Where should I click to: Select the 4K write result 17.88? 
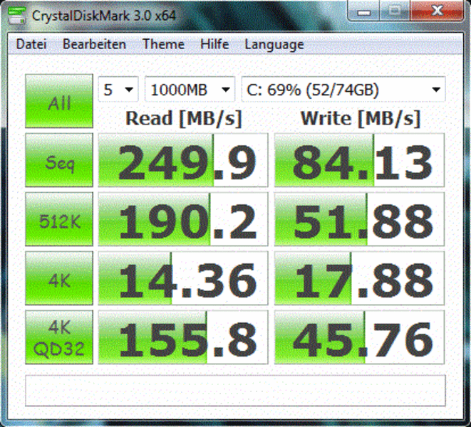tap(359, 278)
